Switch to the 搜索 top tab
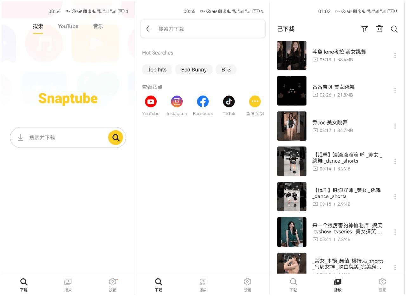 [38, 26]
